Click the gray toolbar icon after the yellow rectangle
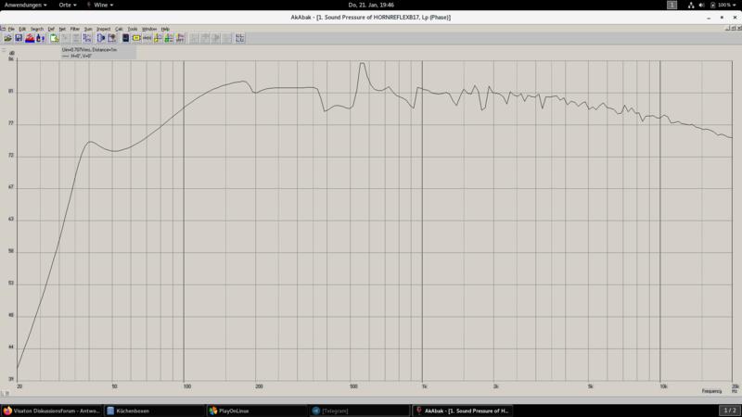The height and width of the screenshot is (417, 742). pos(147,38)
